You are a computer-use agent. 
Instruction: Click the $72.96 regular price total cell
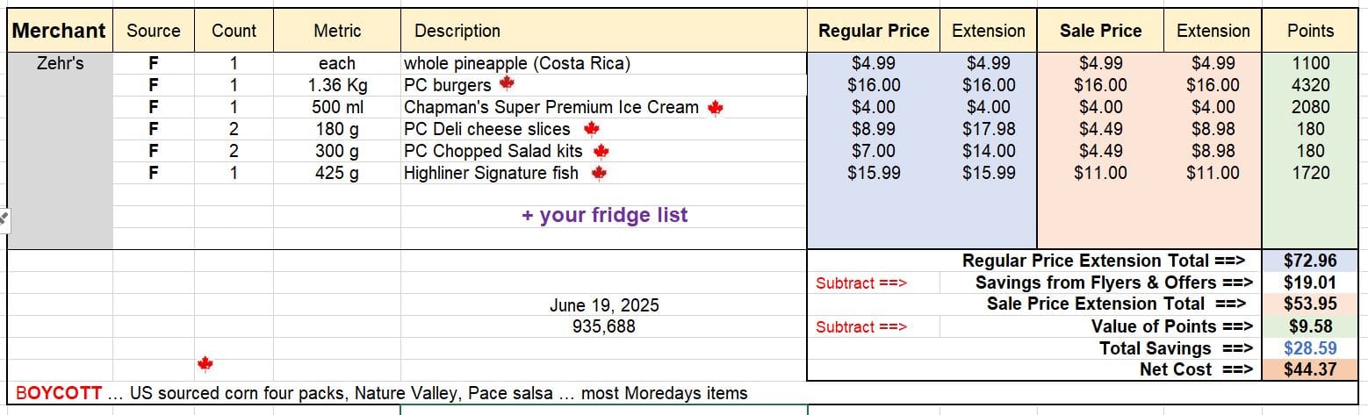point(1310,261)
